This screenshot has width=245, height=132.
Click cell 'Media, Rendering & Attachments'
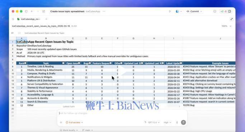[46, 70]
